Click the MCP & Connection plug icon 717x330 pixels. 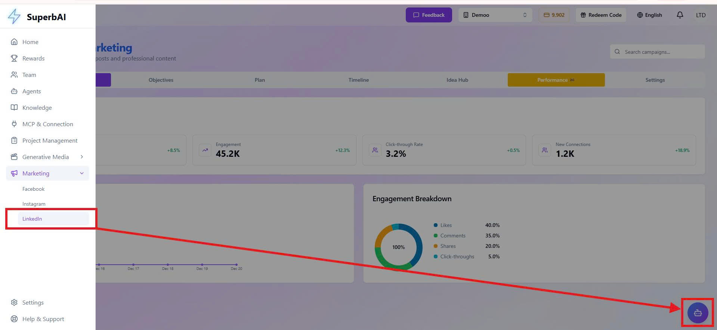tap(14, 124)
